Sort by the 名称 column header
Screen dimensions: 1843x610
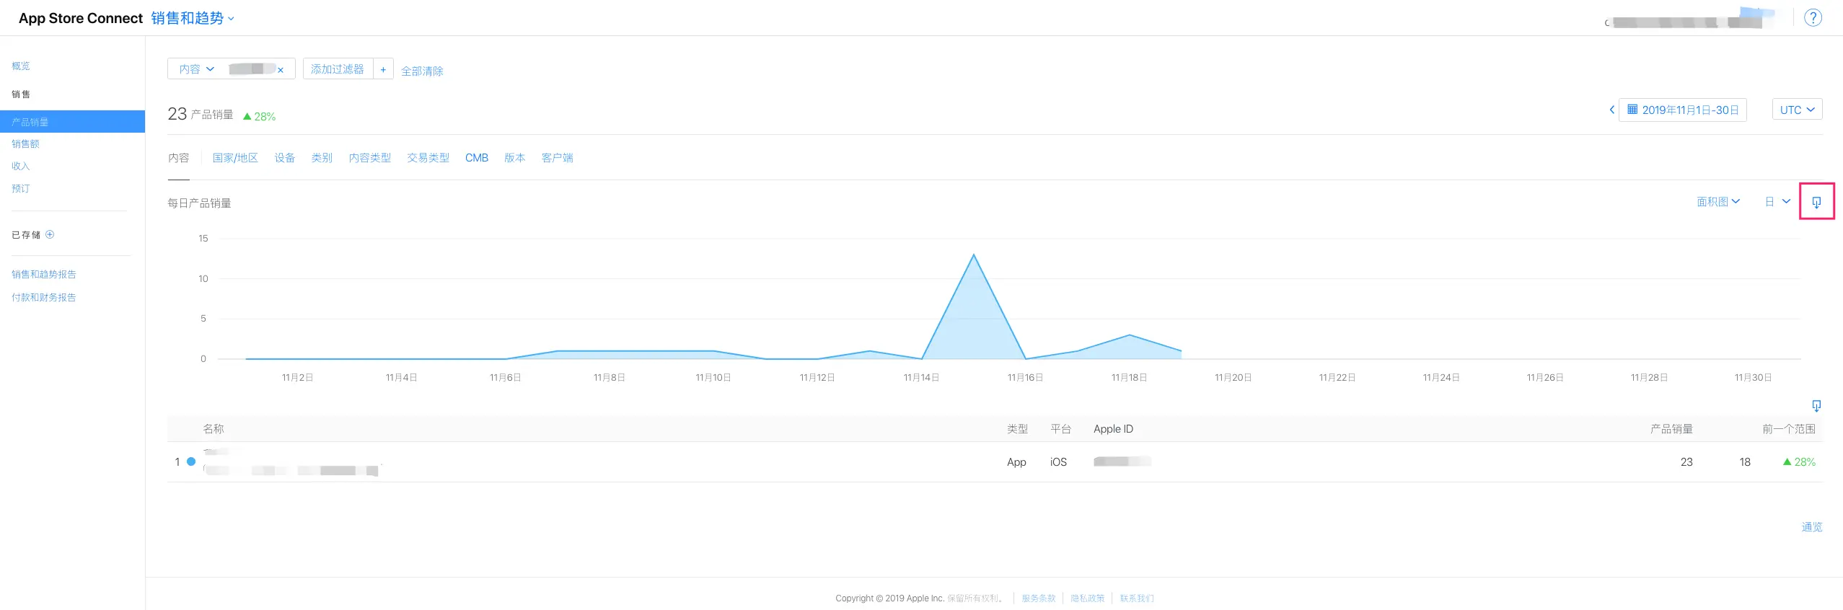214,429
